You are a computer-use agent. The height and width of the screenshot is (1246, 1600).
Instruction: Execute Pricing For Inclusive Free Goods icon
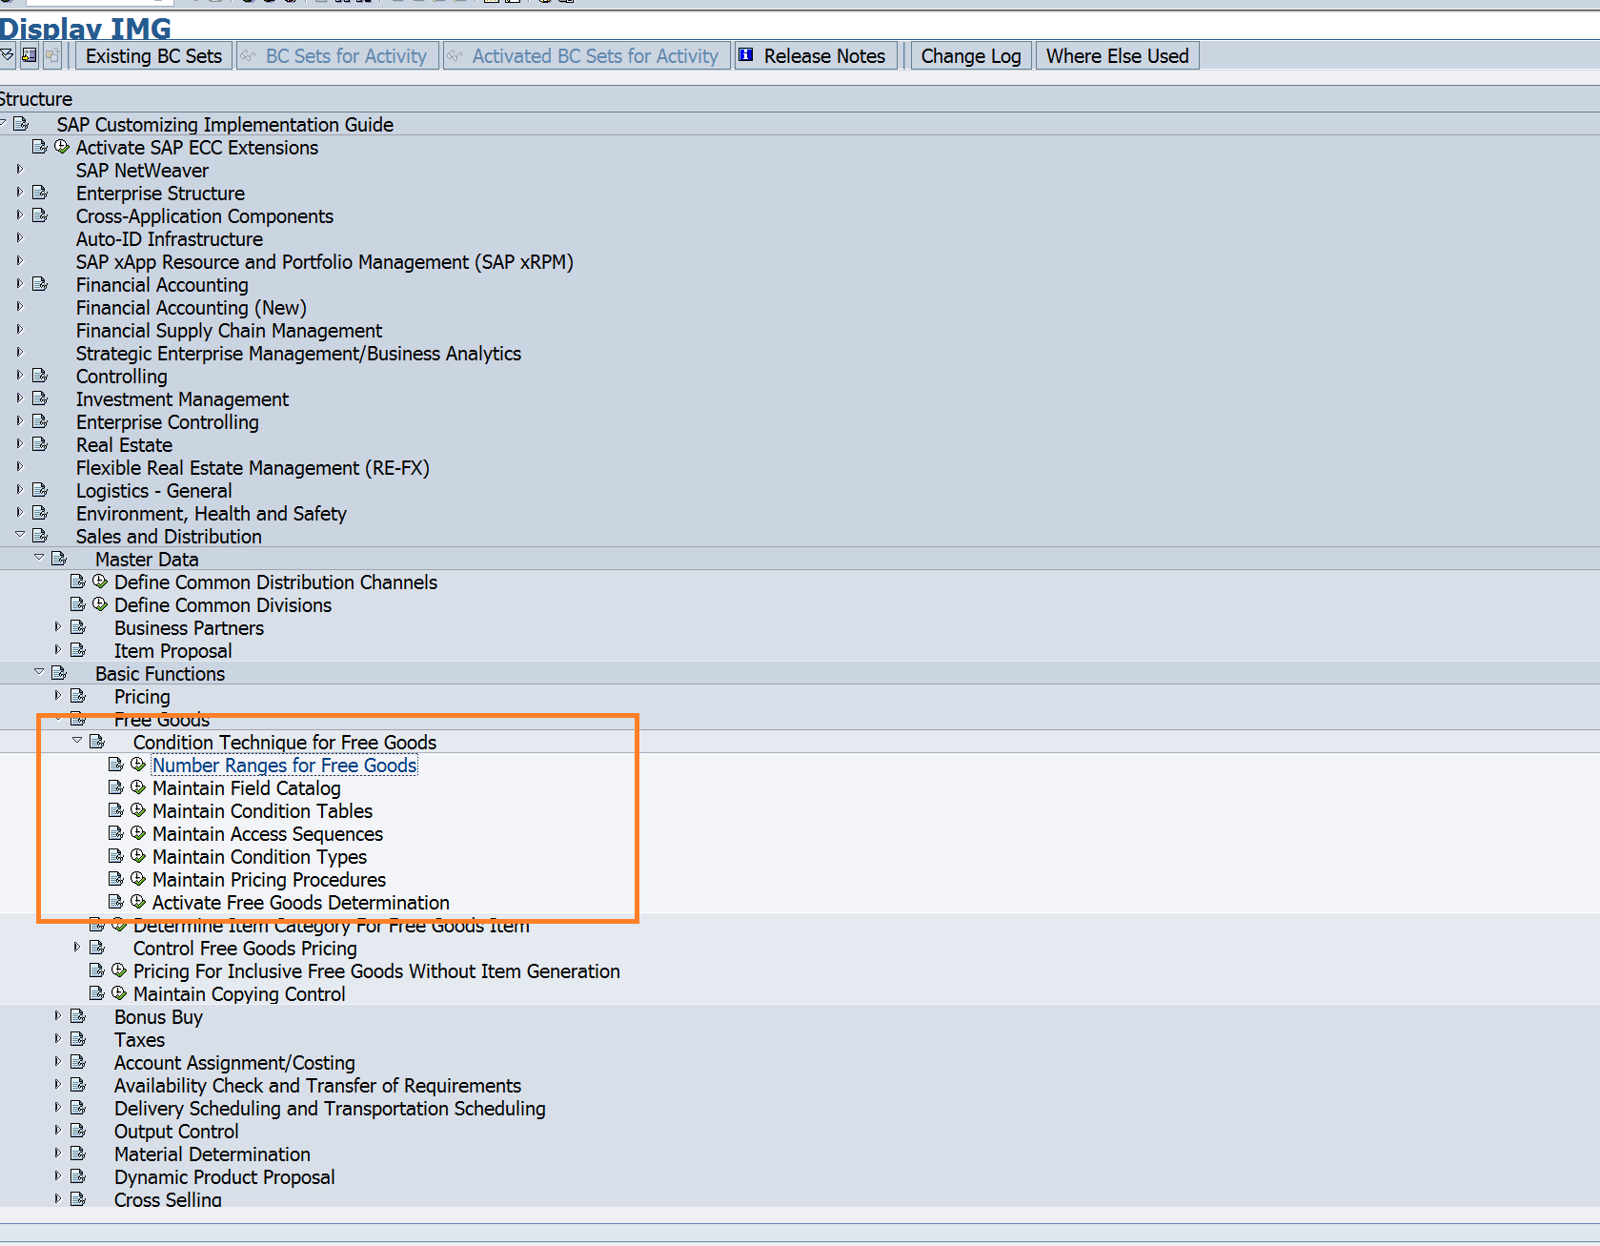(x=119, y=970)
